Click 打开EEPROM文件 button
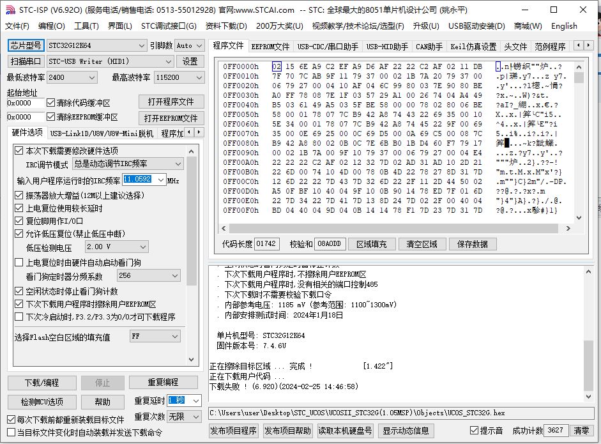The height and width of the screenshot is (444, 601). tap(171, 118)
